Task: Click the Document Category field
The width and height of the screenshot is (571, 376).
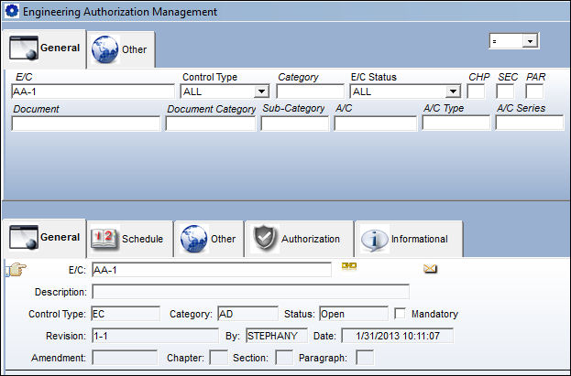Action: point(211,124)
